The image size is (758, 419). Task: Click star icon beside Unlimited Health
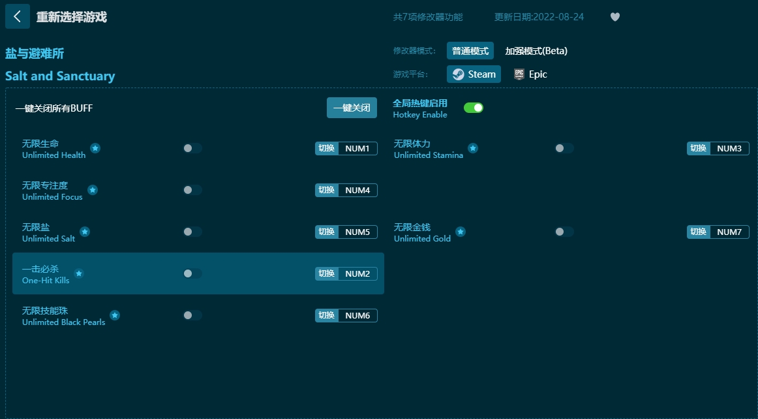click(x=95, y=148)
